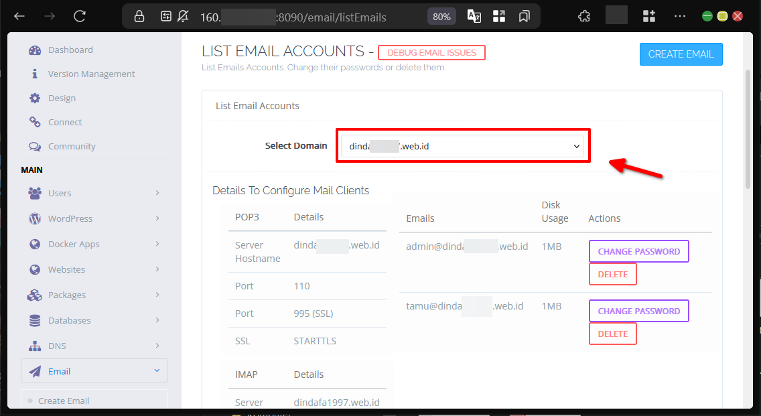Reload the page with browser refresh icon

(80, 16)
